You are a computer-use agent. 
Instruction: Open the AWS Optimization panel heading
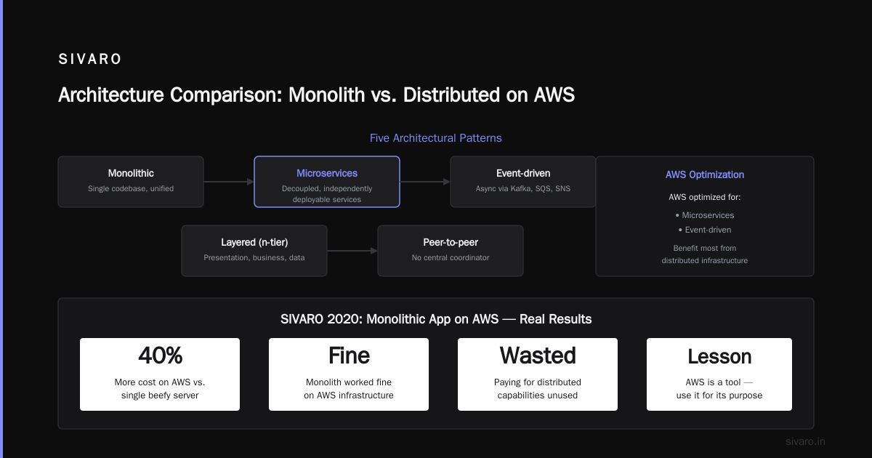tap(705, 175)
